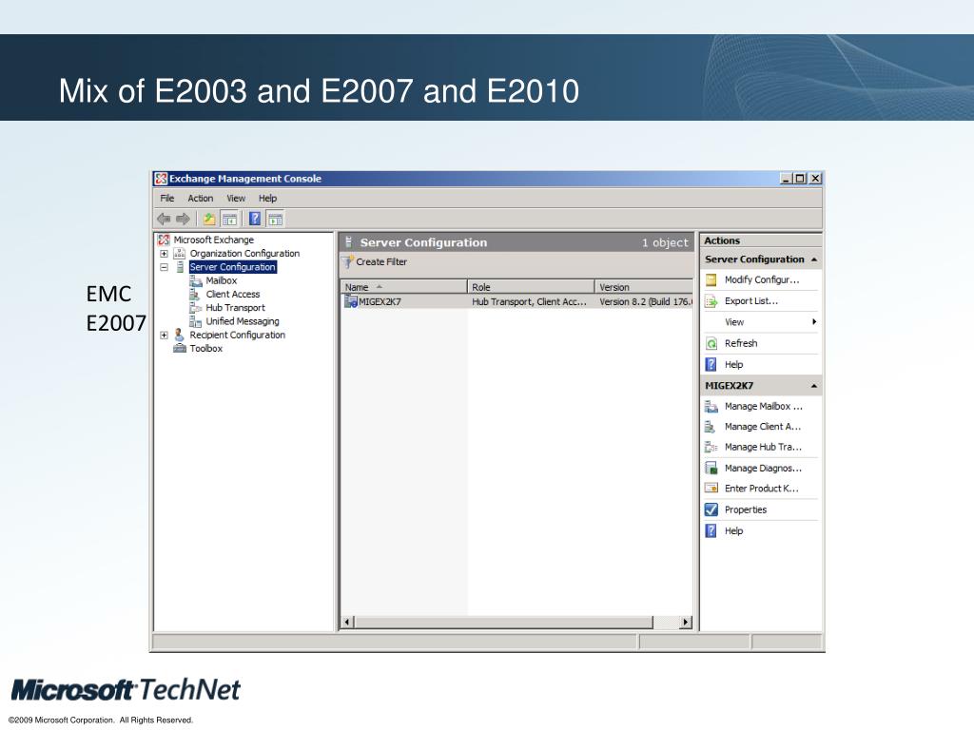
Task: Click the Recipient Configuration person icon
Action: point(179,335)
